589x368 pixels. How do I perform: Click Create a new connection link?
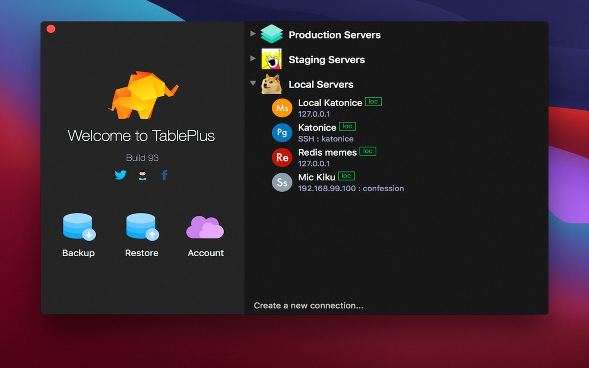[x=308, y=305]
